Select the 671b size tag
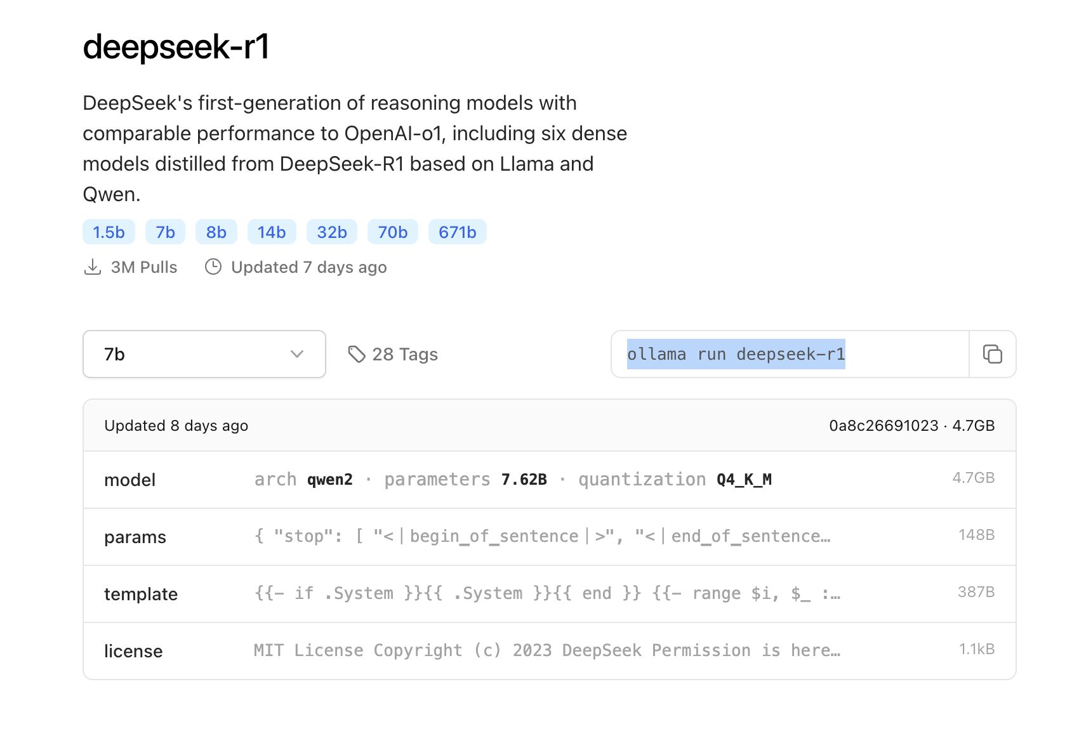 click(458, 232)
